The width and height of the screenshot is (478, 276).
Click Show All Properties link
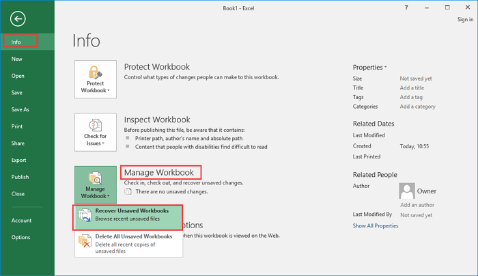[376, 225]
